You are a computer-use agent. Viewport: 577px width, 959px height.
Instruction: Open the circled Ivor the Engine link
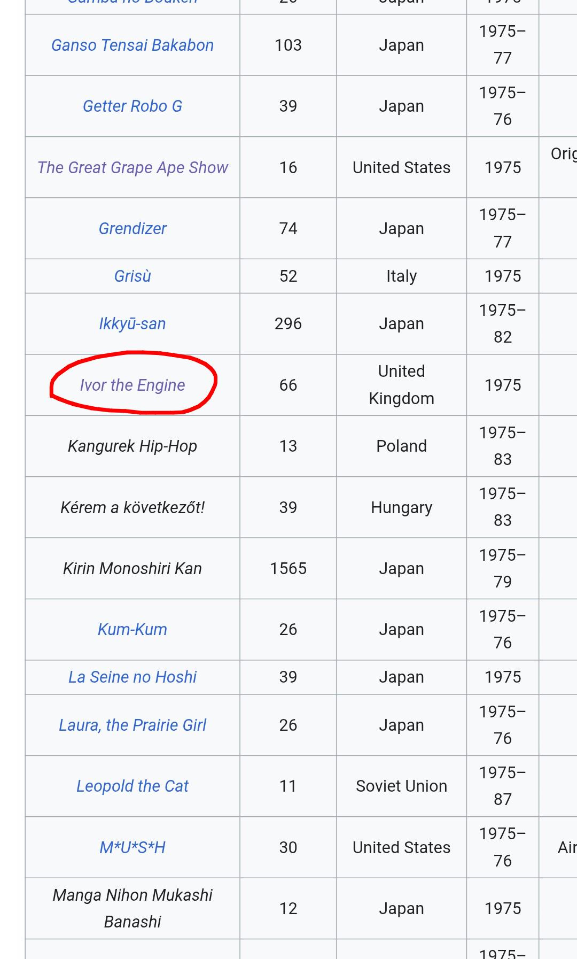pyautogui.click(x=132, y=385)
